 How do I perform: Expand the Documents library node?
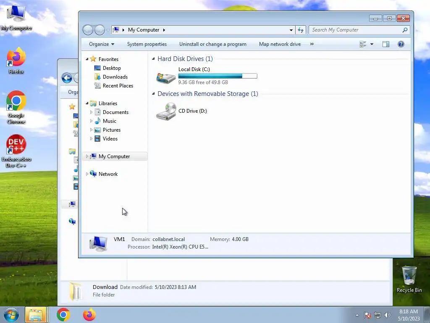(x=91, y=112)
